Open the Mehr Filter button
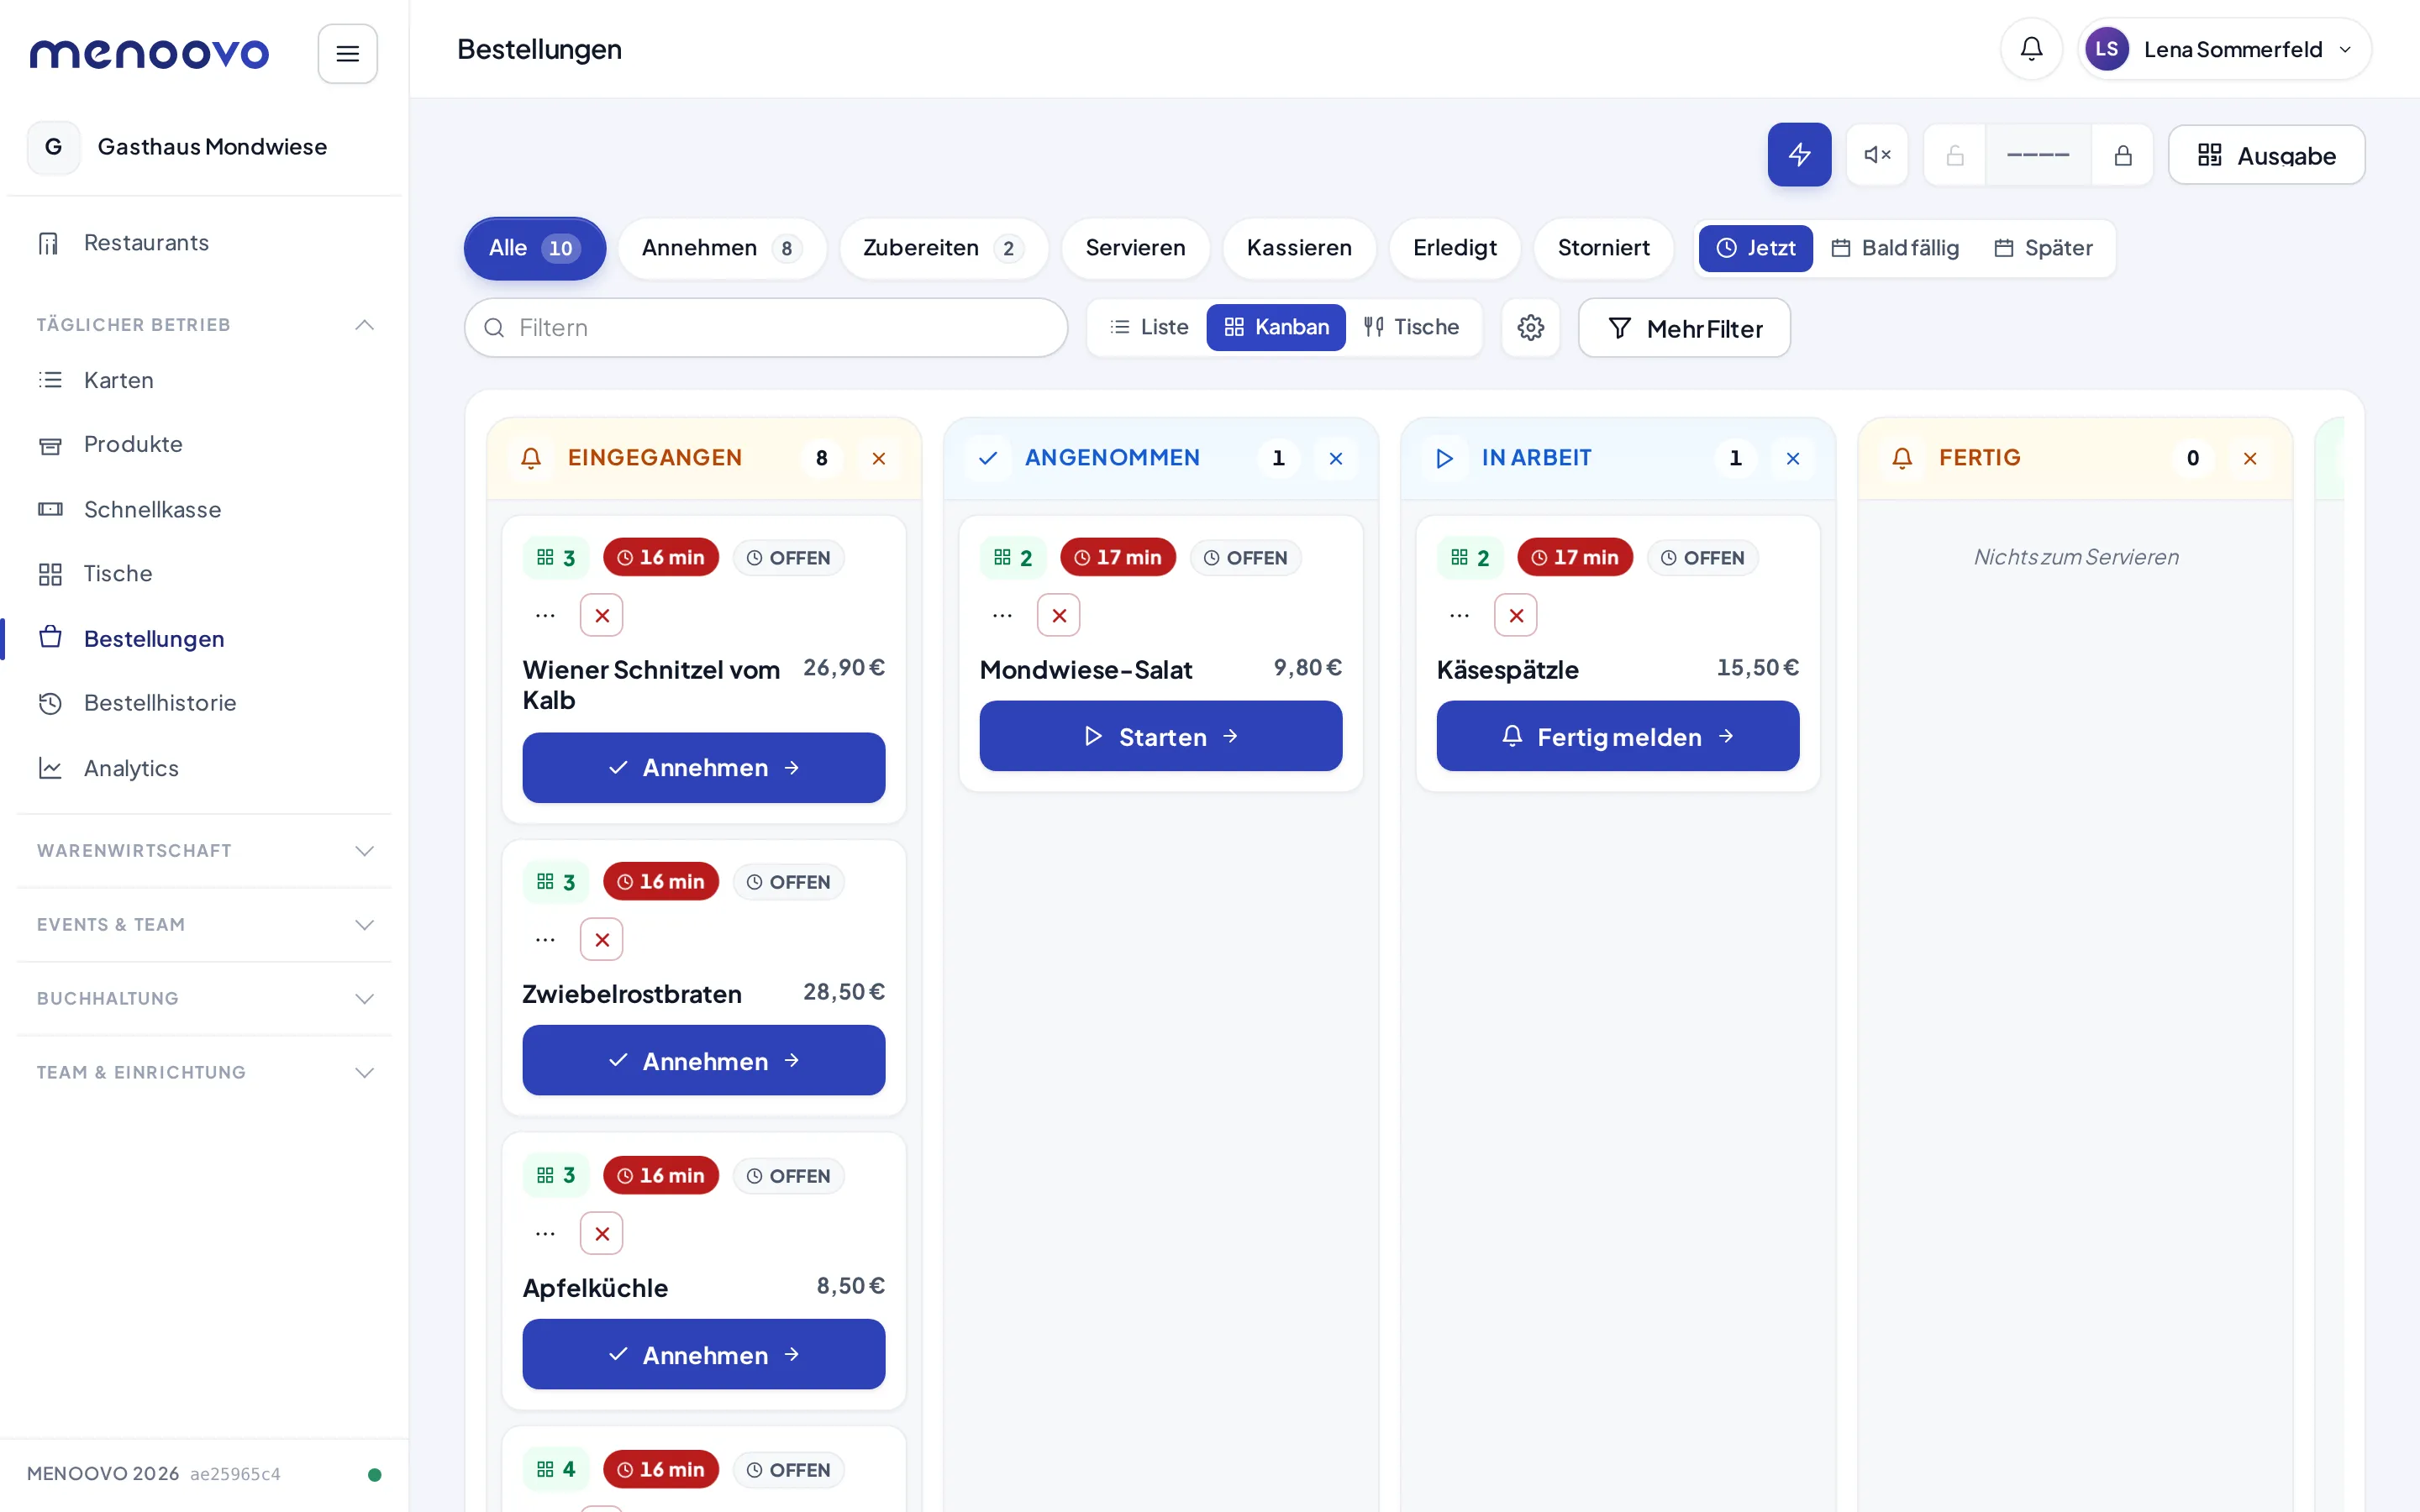The image size is (2420, 1512). coord(1684,328)
